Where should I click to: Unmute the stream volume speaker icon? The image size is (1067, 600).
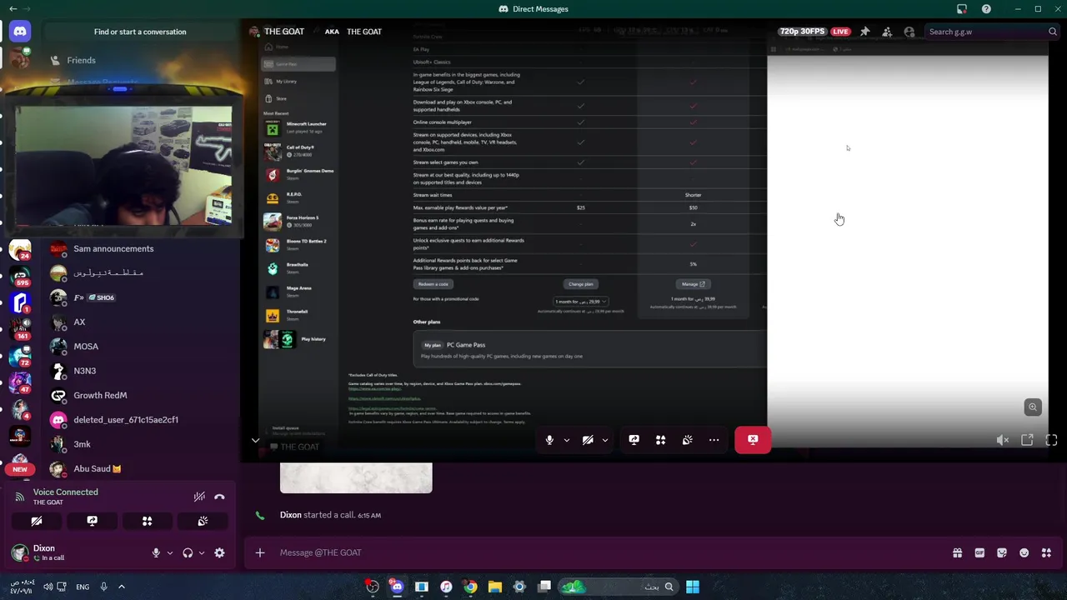point(1003,440)
